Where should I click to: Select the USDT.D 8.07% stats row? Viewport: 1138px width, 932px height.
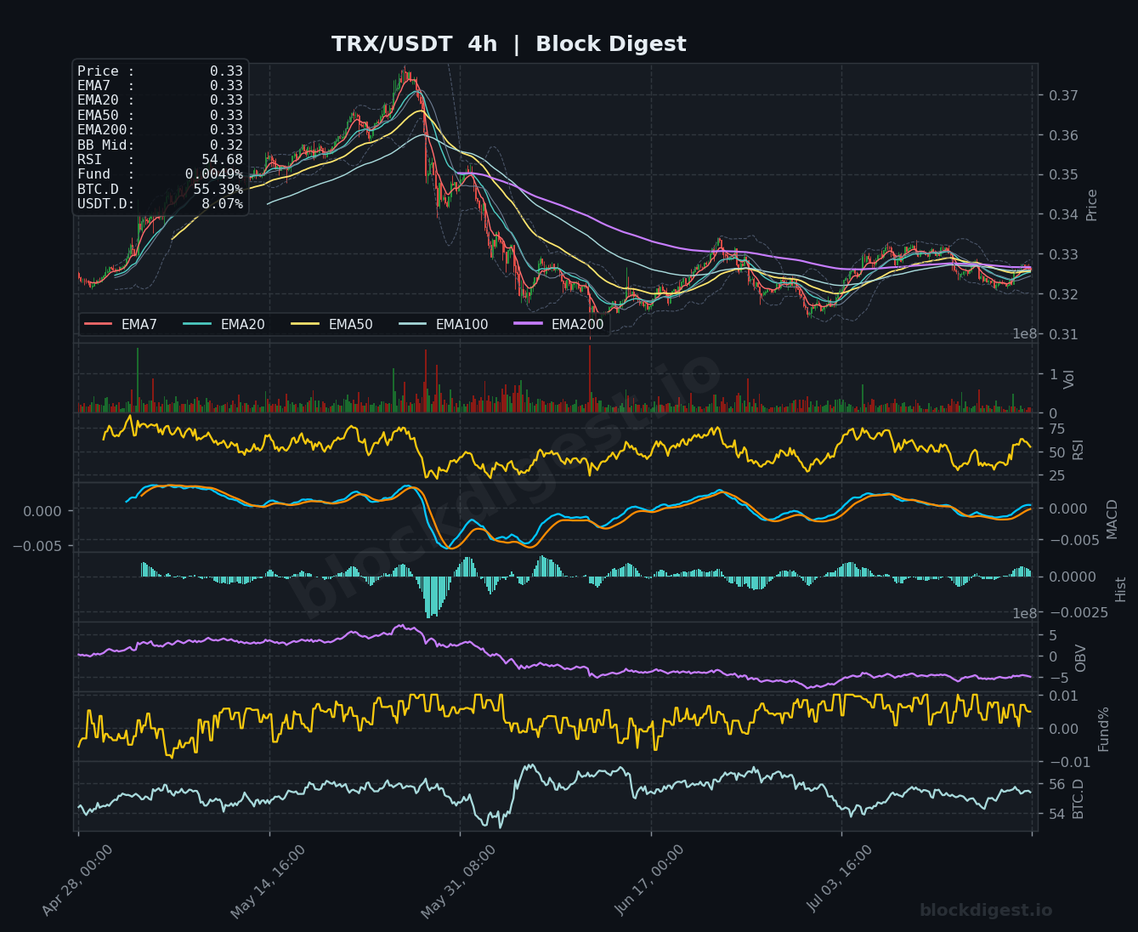[160, 204]
